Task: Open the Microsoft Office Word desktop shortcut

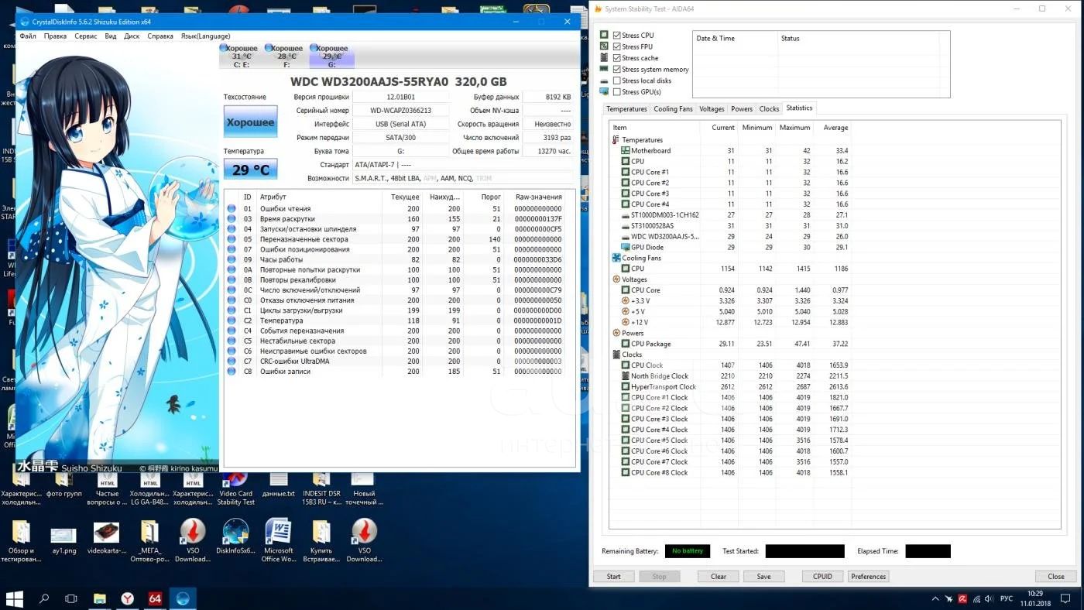Action: [x=278, y=540]
